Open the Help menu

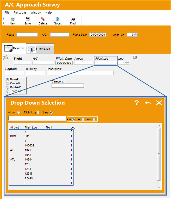[x=49, y=12]
